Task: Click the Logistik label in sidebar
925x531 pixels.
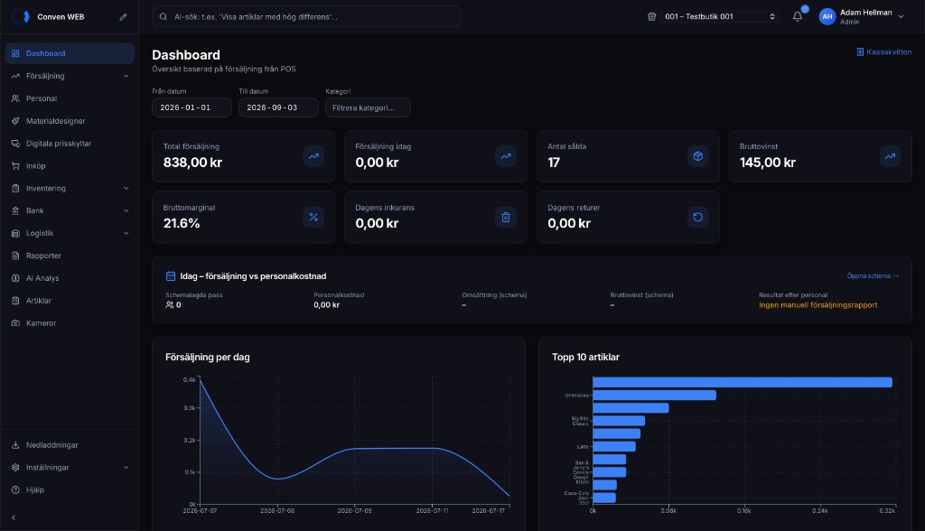Action: click(x=40, y=233)
